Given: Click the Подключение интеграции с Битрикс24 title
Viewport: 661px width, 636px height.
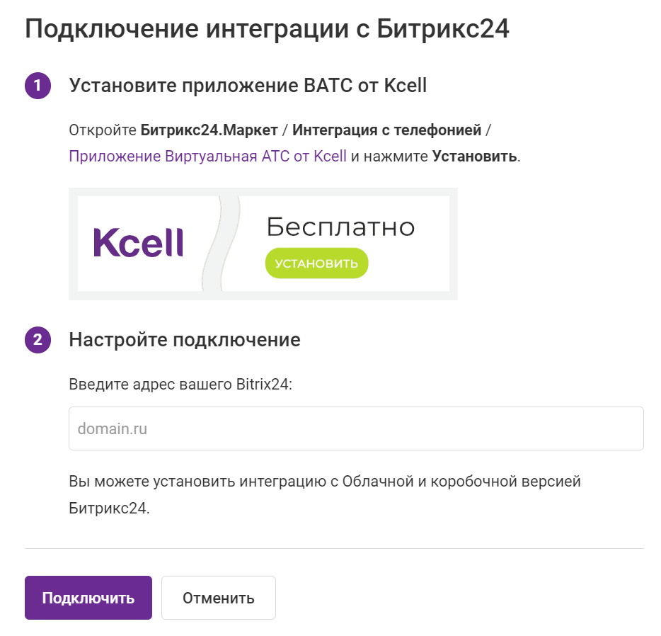Looking at the screenshot, I should coord(267,29).
